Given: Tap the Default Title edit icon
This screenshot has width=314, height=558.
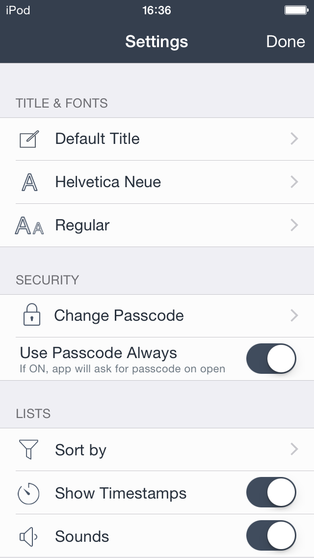Looking at the screenshot, I should pyautogui.click(x=29, y=139).
